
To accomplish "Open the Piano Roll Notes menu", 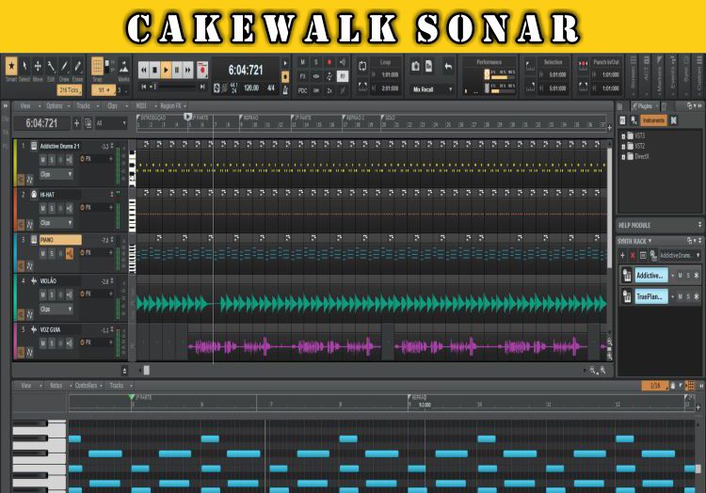I will click(x=58, y=386).
